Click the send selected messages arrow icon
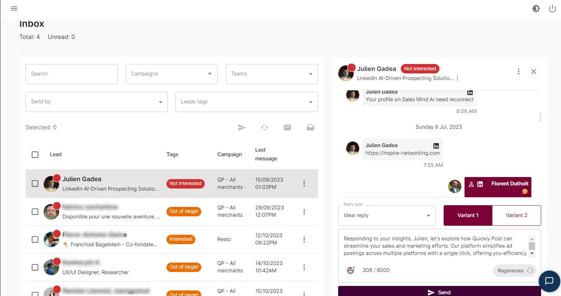This screenshot has width=561, height=296. tap(242, 127)
